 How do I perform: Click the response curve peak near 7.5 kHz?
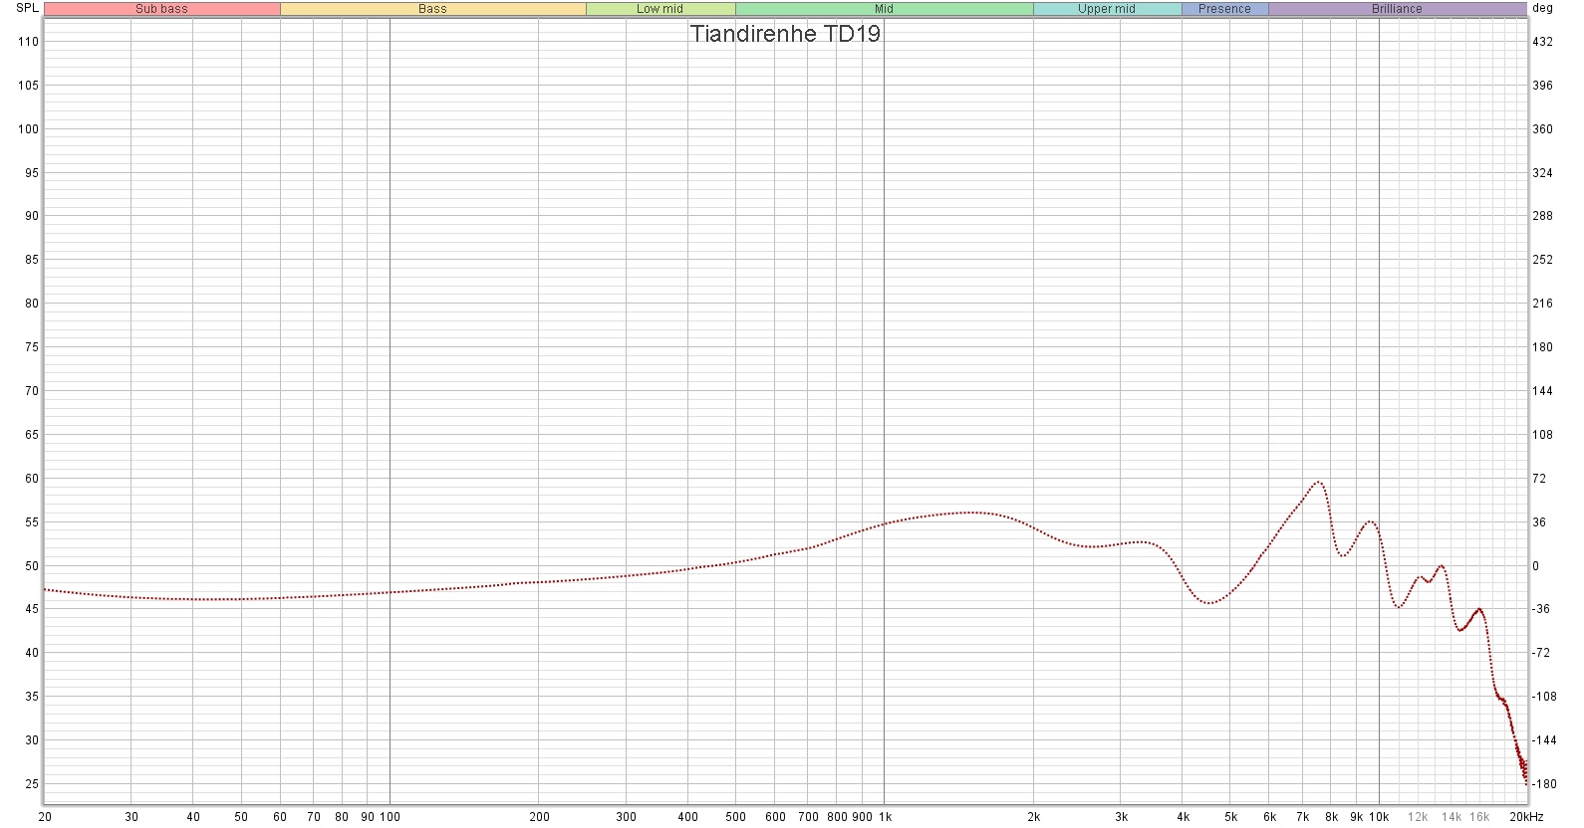[1318, 482]
